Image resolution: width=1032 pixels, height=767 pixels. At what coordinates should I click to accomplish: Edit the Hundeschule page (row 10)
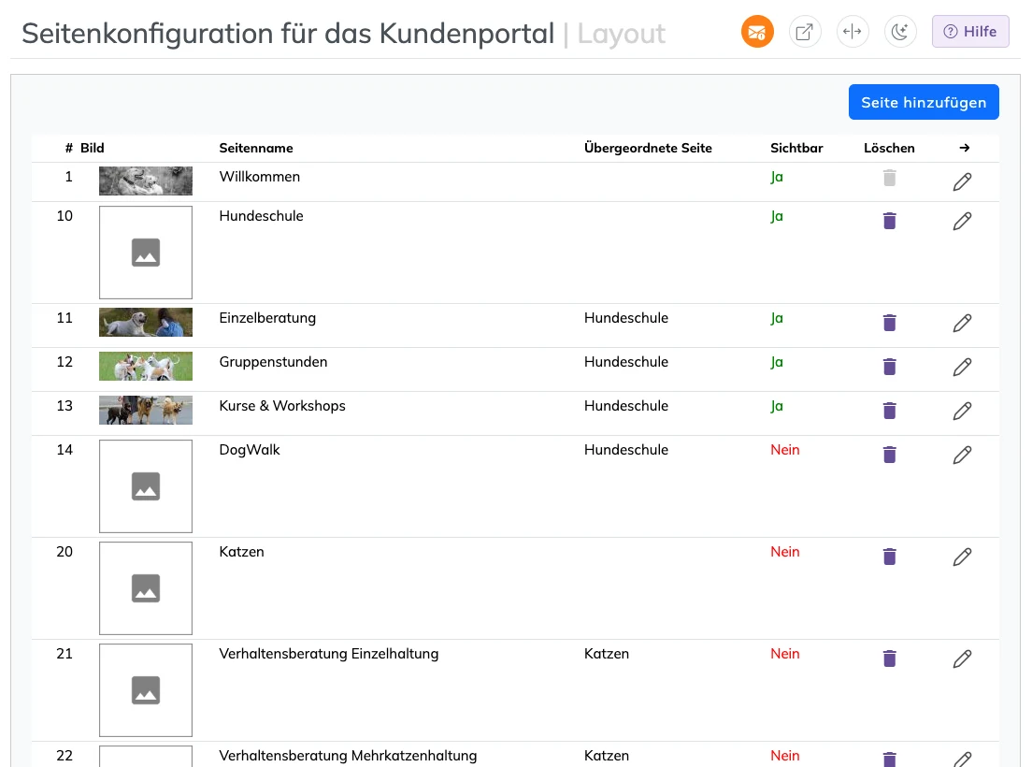point(962,221)
